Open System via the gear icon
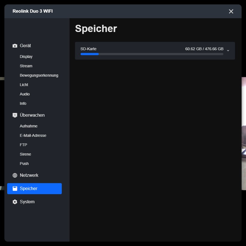 (x=15, y=202)
